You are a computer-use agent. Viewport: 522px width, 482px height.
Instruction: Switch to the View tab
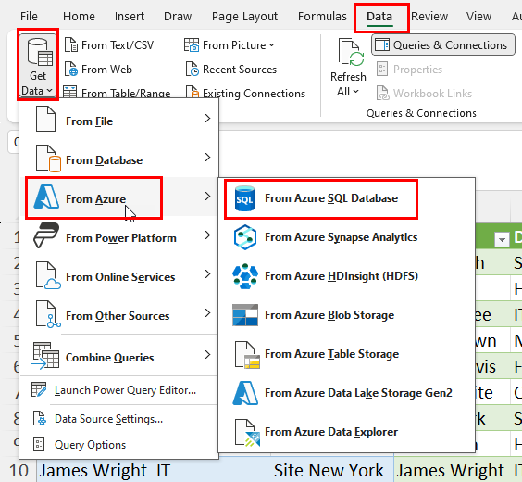(x=478, y=17)
